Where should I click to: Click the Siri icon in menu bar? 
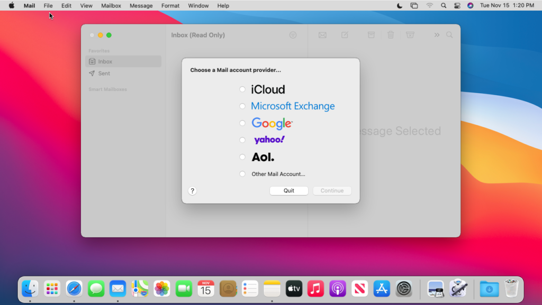click(x=471, y=5)
